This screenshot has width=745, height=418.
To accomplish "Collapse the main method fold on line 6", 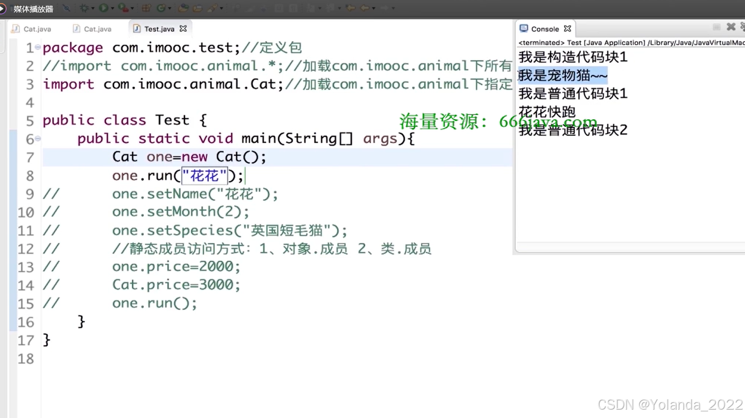I will (x=38, y=138).
